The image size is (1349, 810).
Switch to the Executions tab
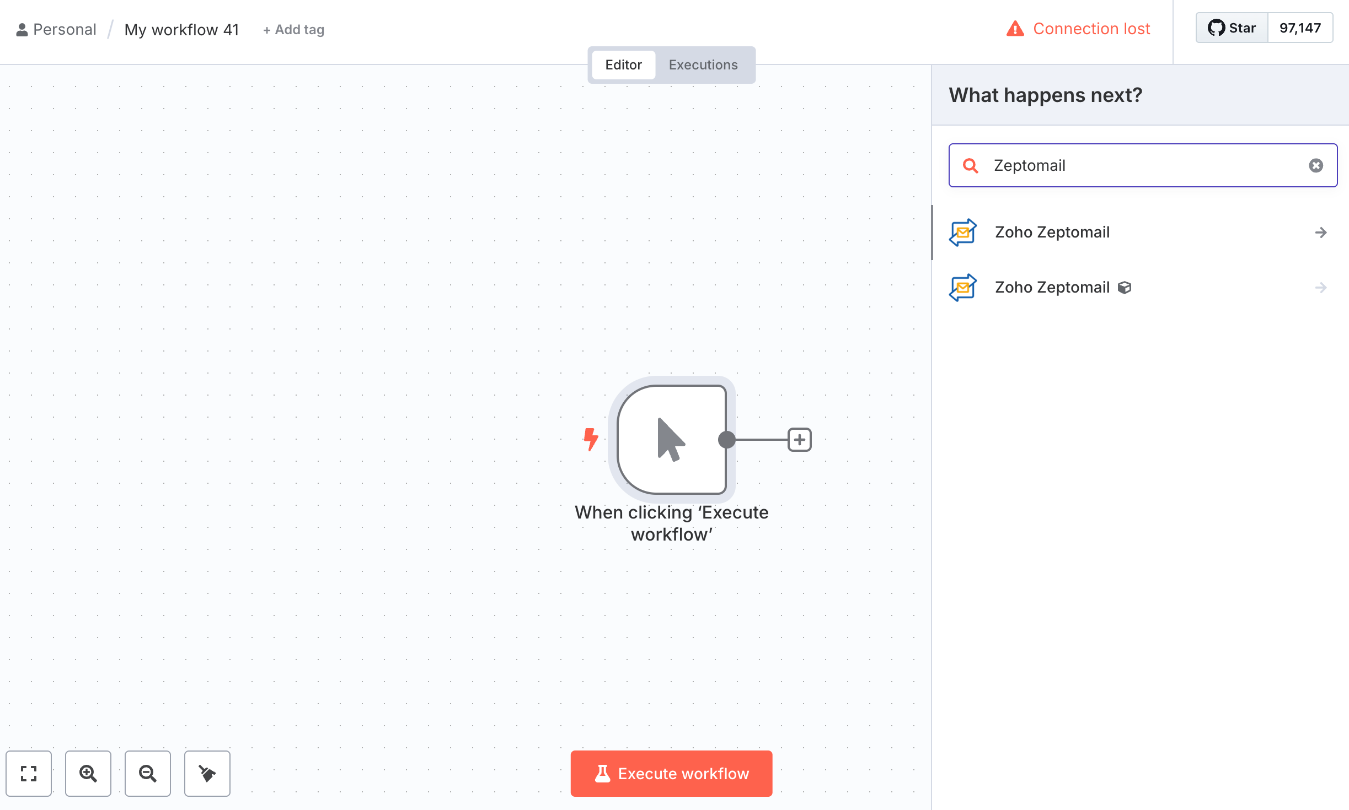[x=703, y=65]
